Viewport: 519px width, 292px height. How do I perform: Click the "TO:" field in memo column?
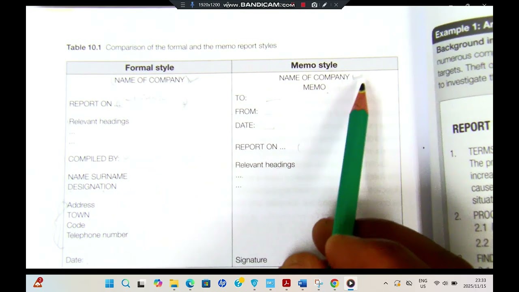[241, 98]
